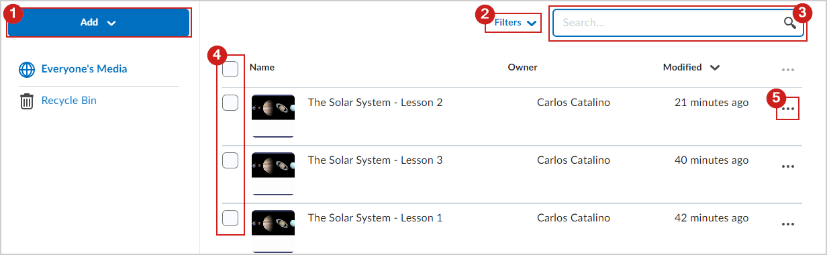Toggle the Modified column sort arrow

[715, 68]
